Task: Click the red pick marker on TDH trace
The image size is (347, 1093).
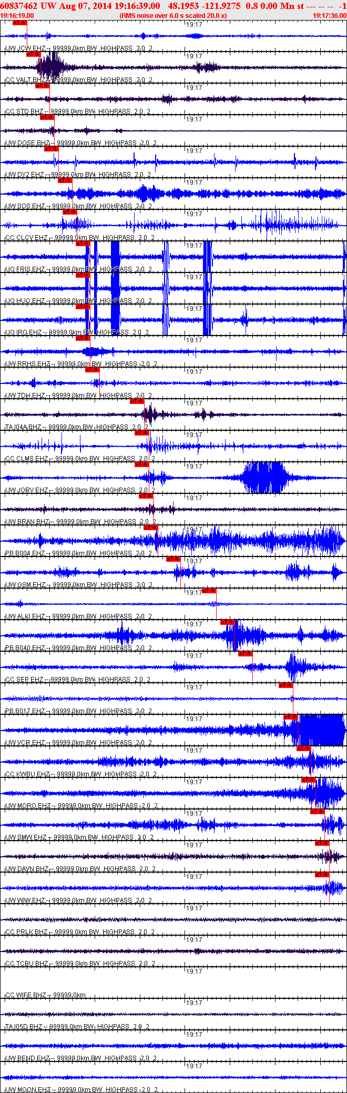Action: pyautogui.click(x=93, y=370)
